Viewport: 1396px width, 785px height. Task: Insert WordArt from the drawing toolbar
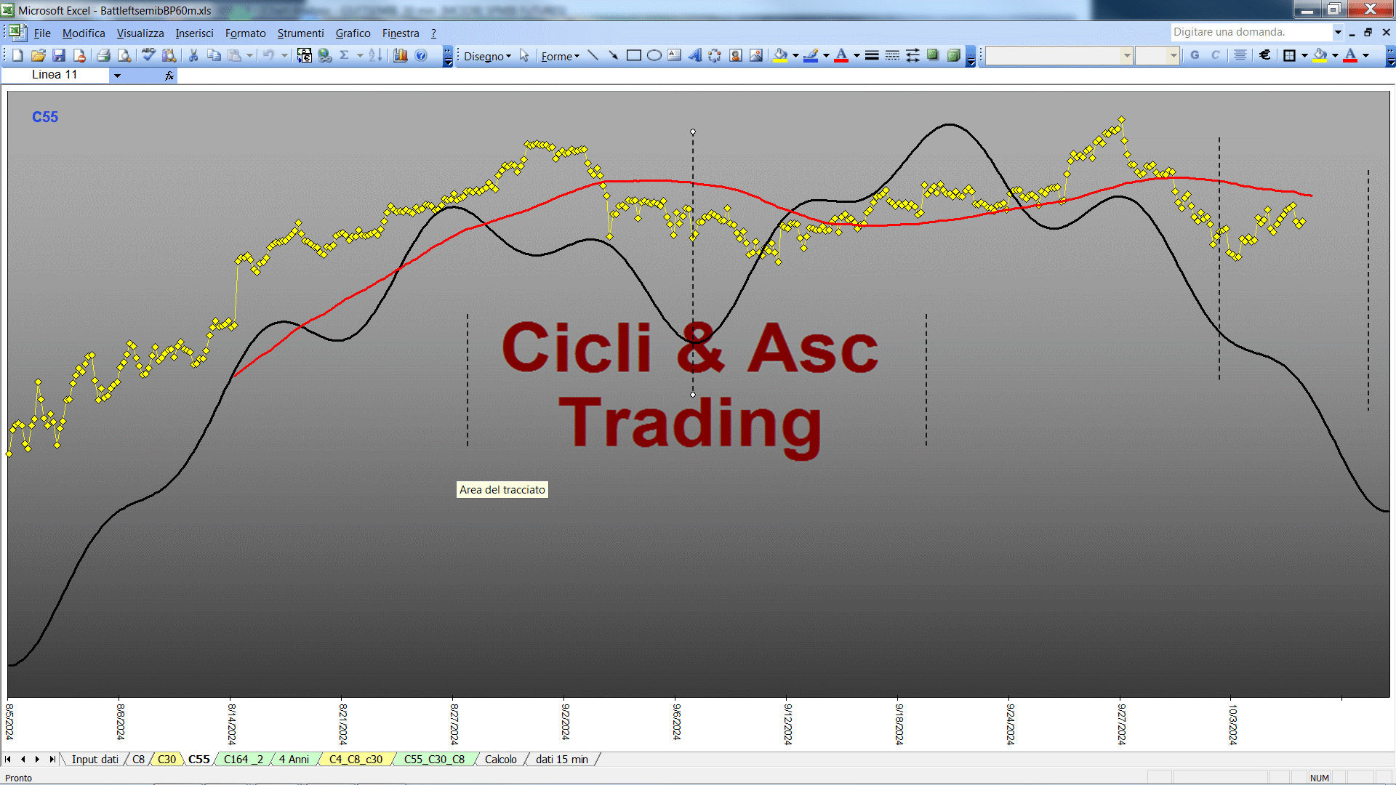[695, 56]
